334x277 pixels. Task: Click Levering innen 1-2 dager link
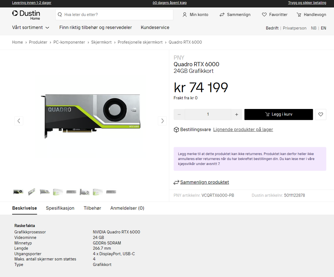point(32,3)
